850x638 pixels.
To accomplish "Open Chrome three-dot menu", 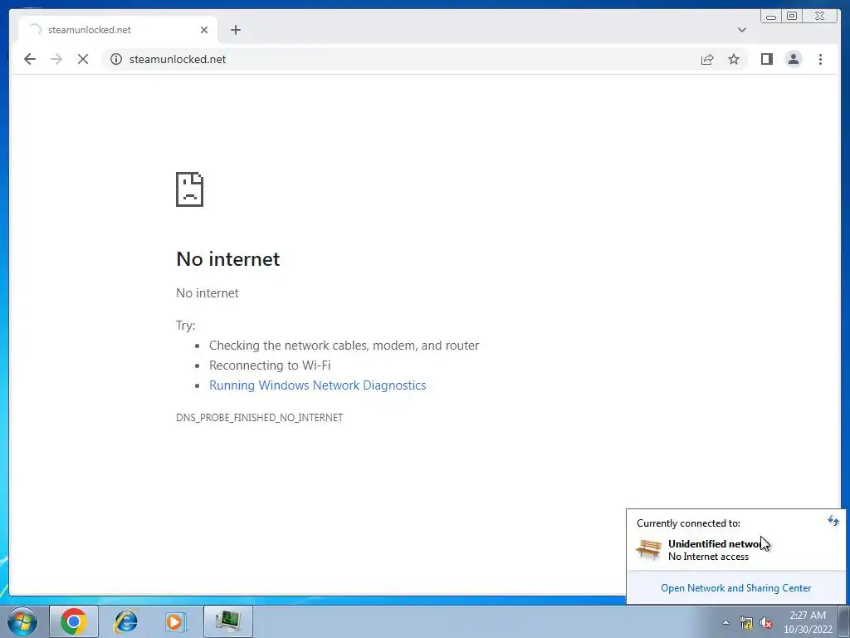I will [x=820, y=59].
